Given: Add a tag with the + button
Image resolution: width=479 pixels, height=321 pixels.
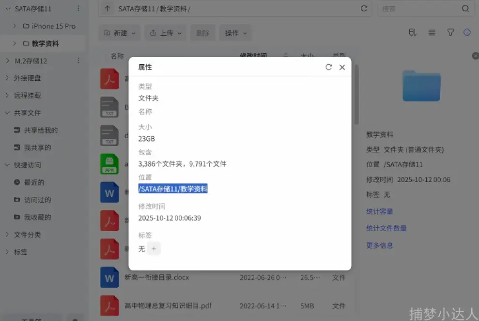Looking at the screenshot, I should tap(154, 248).
